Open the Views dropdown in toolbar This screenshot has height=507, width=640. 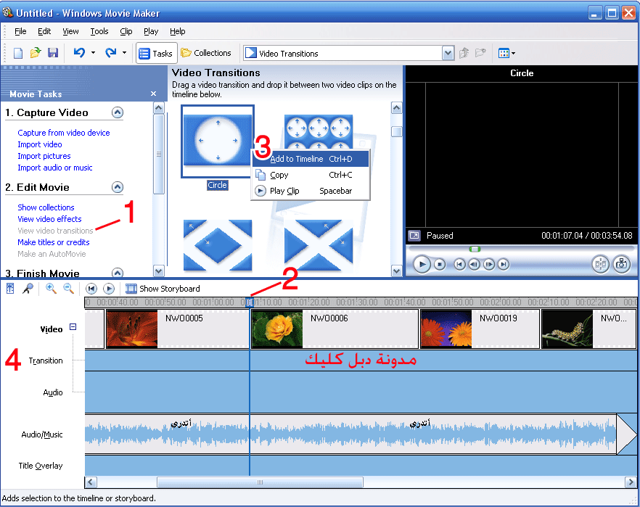pyautogui.click(x=506, y=53)
